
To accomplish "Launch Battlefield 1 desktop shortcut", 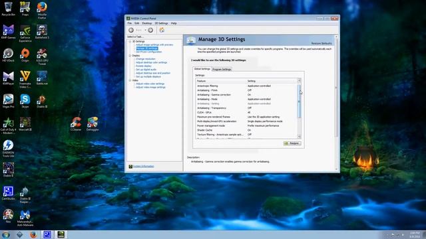I will [x=42, y=32].
